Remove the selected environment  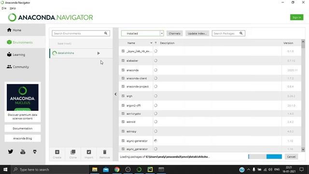(x=105, y=154)
